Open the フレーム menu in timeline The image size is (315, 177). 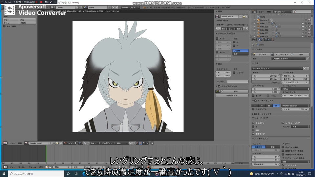point(32,167)
